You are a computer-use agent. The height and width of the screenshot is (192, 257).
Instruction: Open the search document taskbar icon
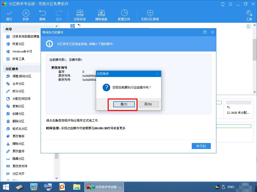tap(62, 187)
